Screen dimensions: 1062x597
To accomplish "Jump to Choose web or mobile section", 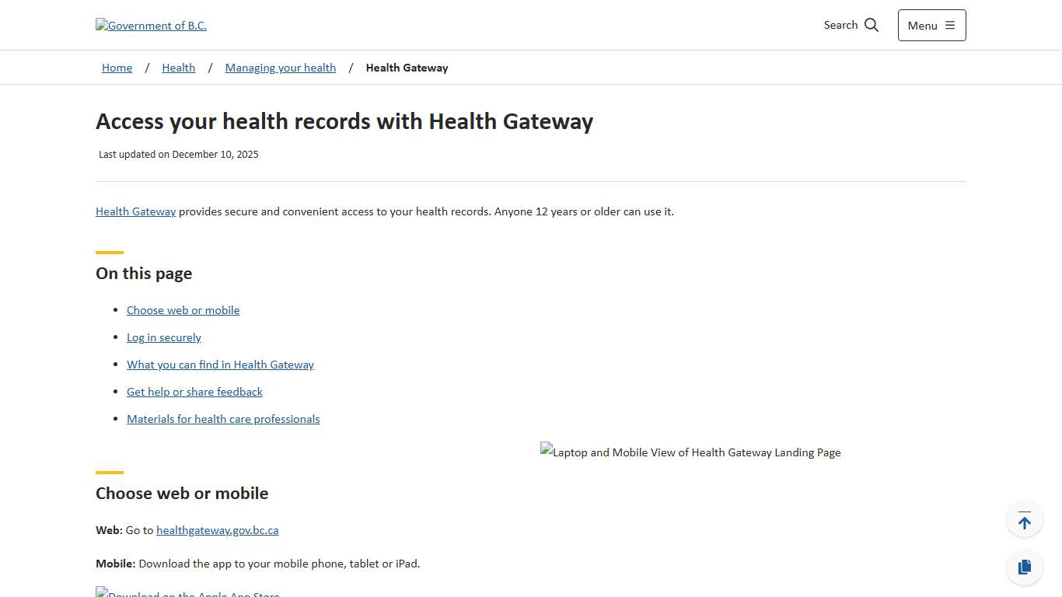I will coord(183,309).
